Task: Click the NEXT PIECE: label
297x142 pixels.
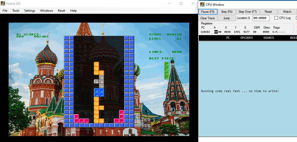Action: tap(163, 58)
